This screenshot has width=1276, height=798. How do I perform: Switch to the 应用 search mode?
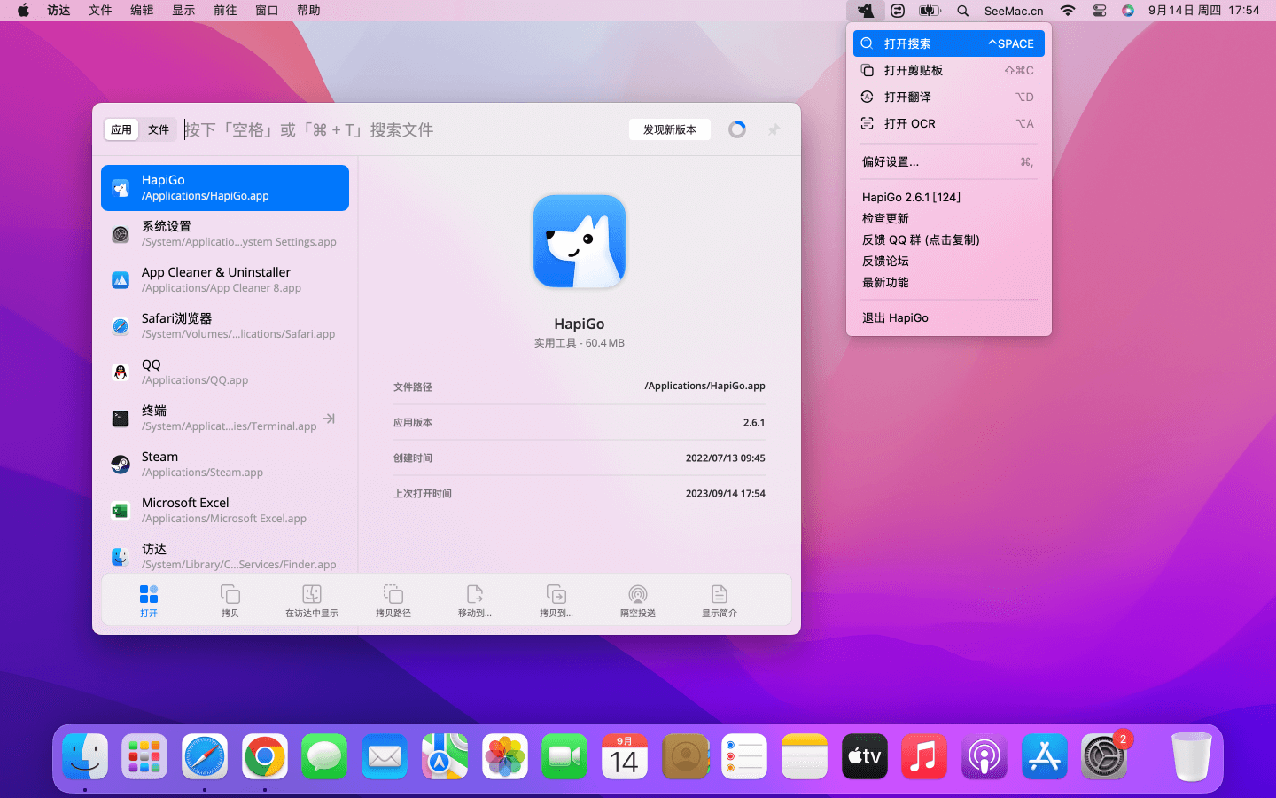121,129
